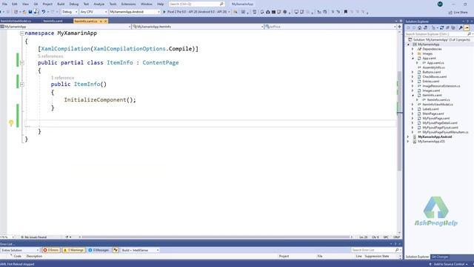Select Labels.xaml in Solution Explorer
Viewport: 474px width, 267px height.
[x=430, y=109]
